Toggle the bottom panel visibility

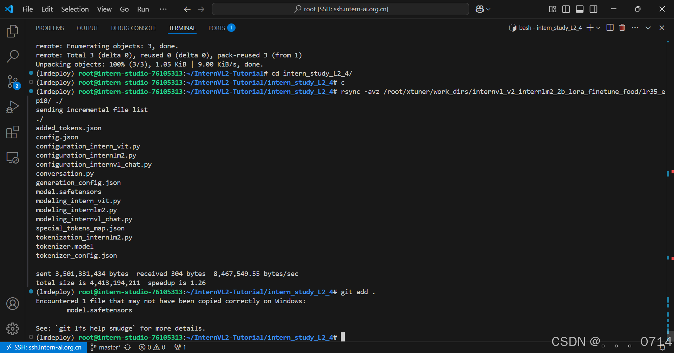(x=580, y=9)
